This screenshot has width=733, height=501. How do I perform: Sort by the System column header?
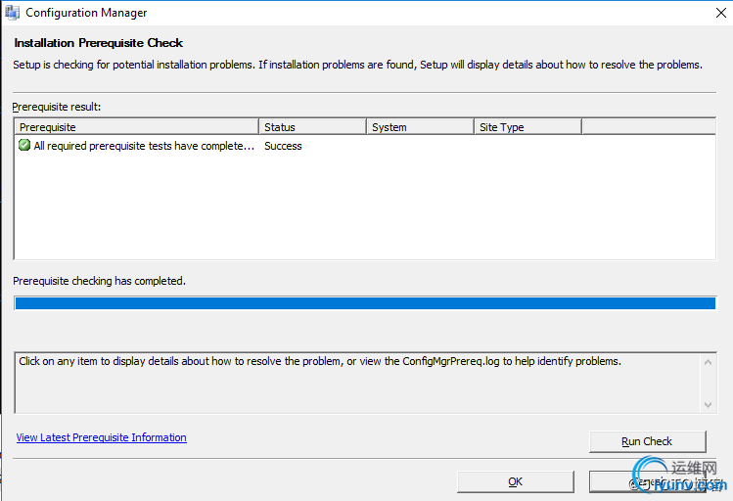pyautogui.click(x=420, y=126)
